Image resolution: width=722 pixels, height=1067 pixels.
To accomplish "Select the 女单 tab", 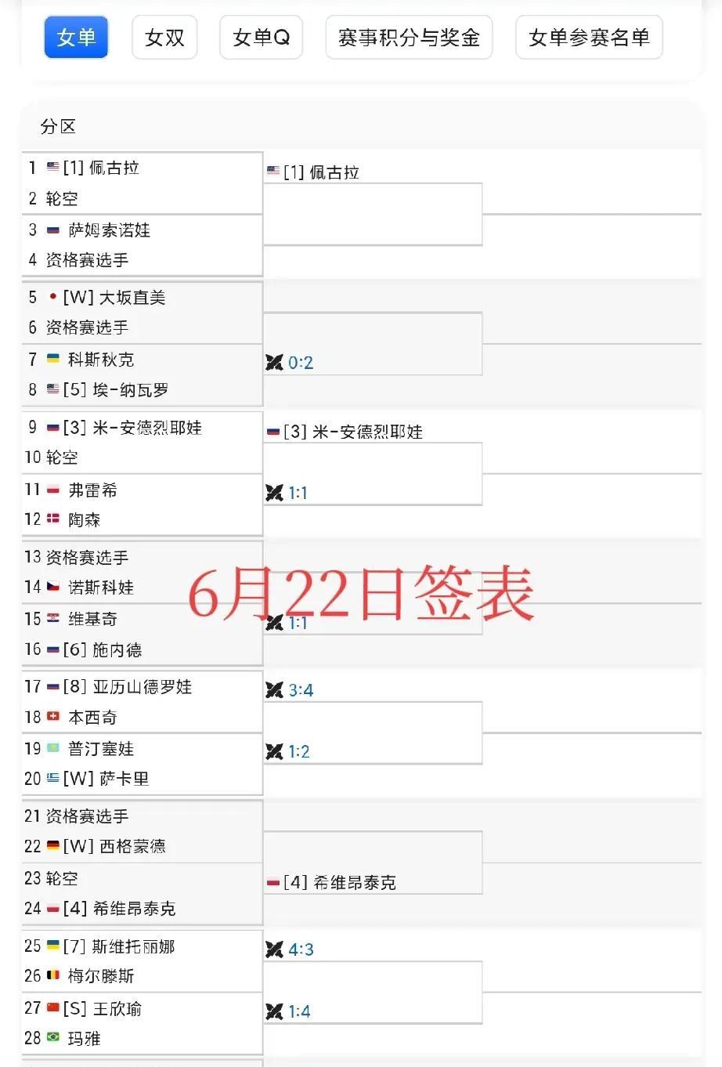I will [x=76, y=37].
